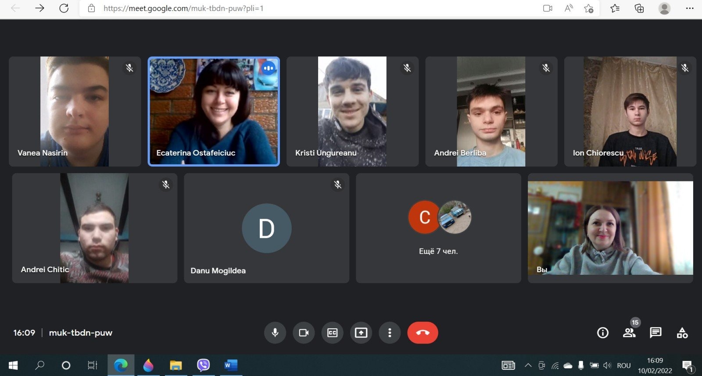Show the participants list
Image resolution: width=702 pixels, height=376 pixels.
tap(629, 333)
